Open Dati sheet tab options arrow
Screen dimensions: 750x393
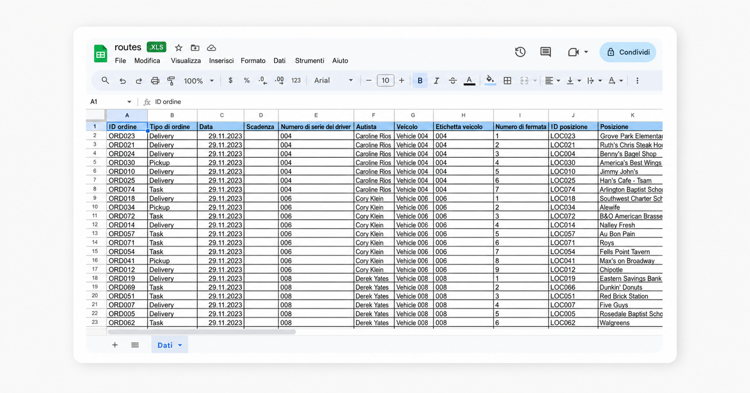coord(180,345)
